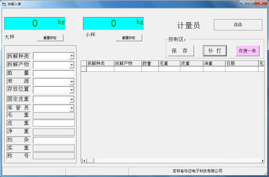Screen dimensions: 269x177
Task: Click the 数量 column header in grid
Action: (150, 64)
